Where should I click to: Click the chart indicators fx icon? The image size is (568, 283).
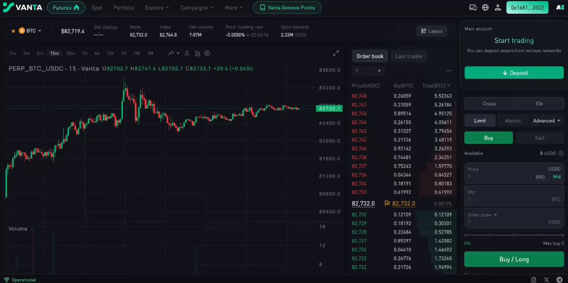pos(187,53)
